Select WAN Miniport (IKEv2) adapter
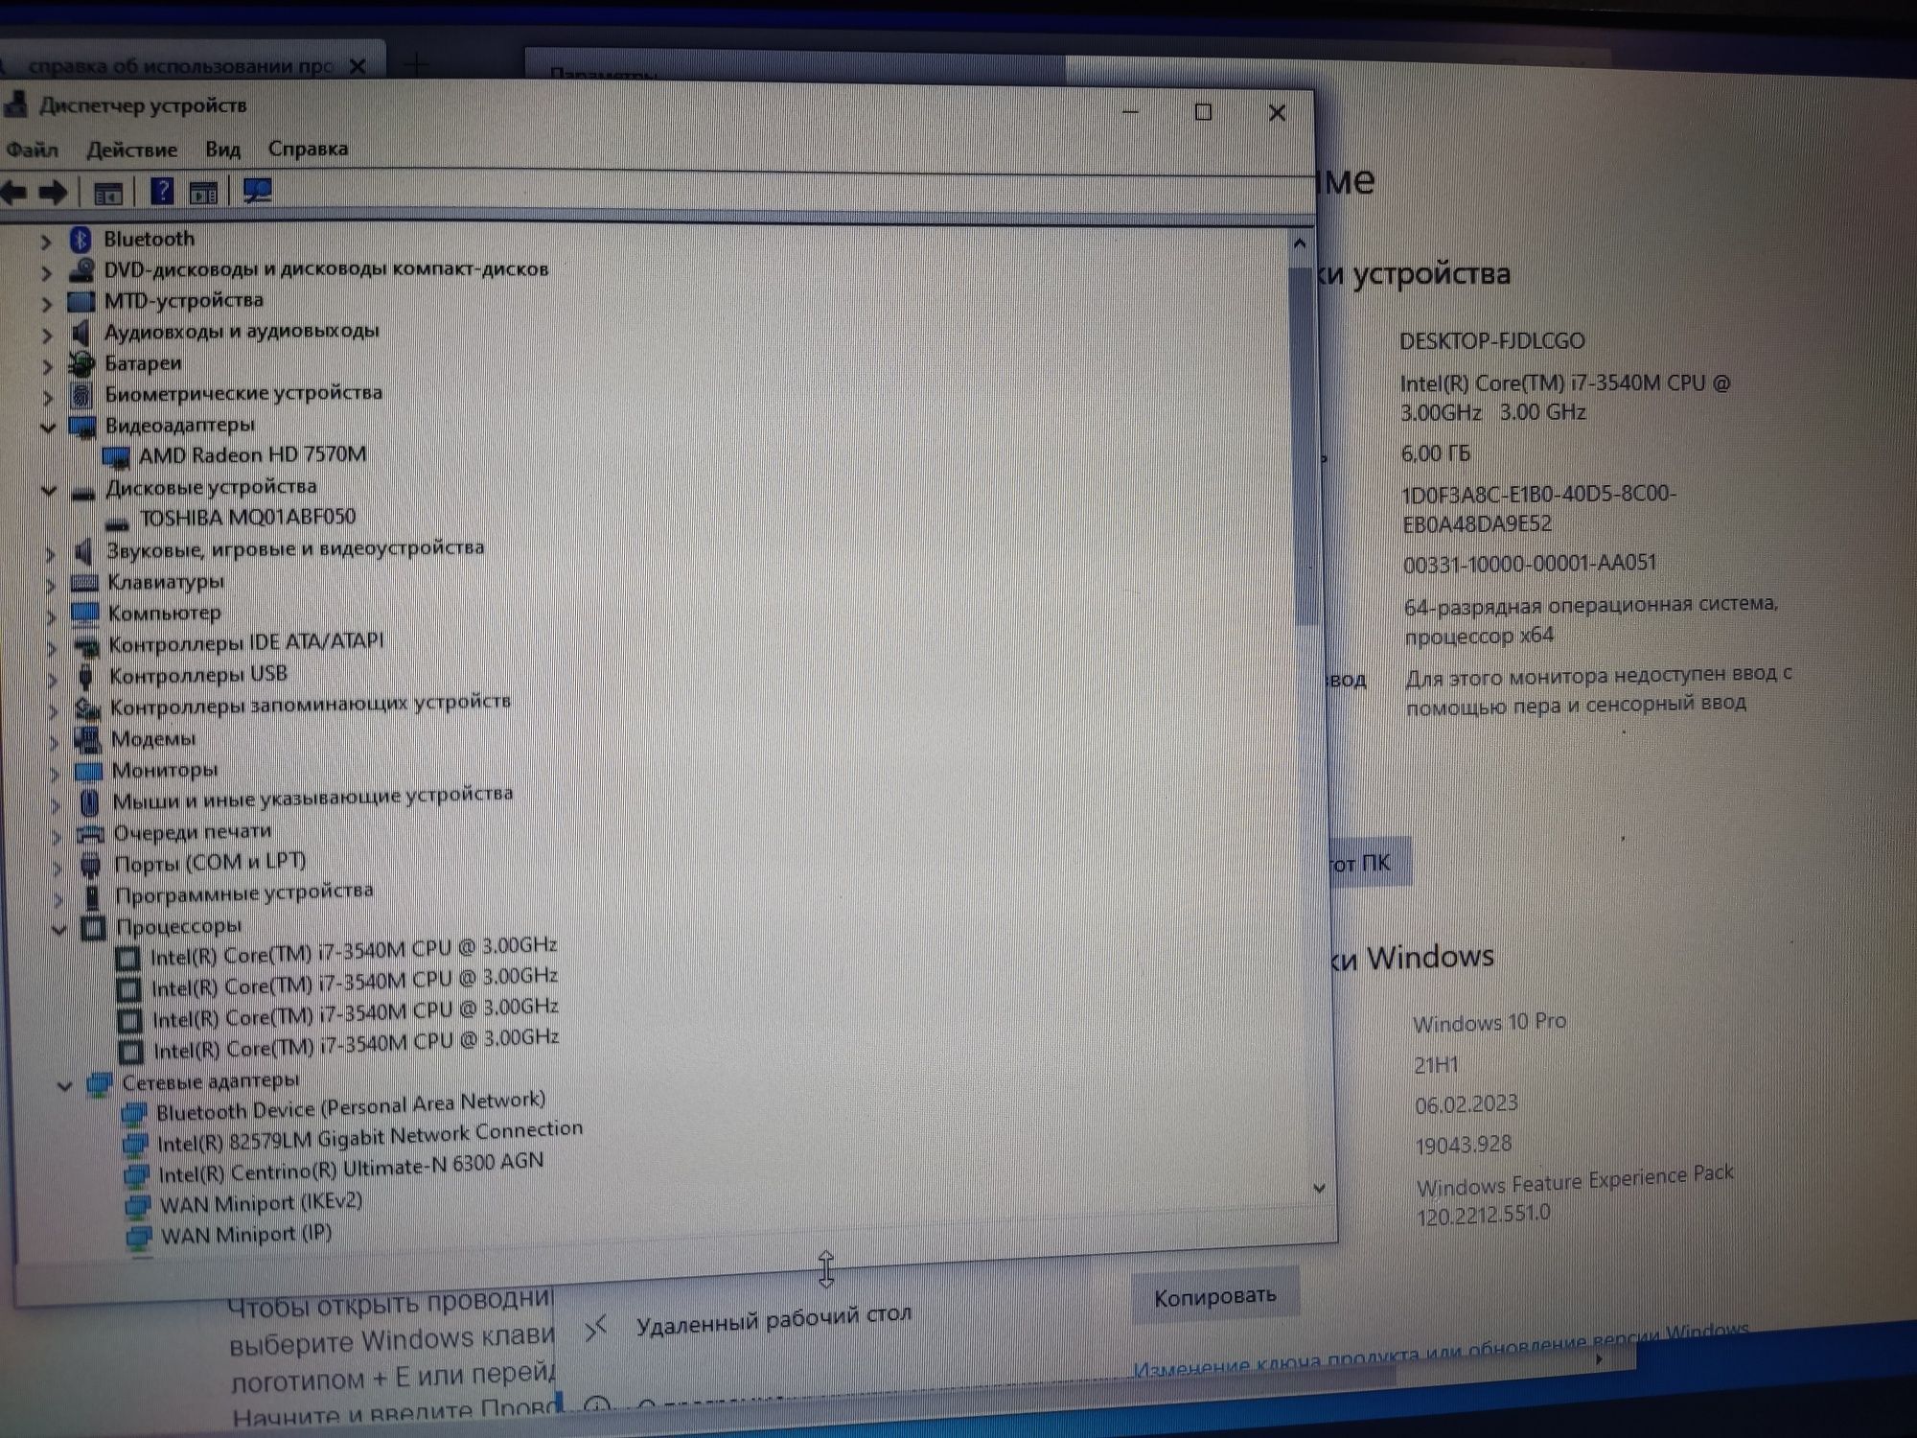1917x1438 pixels. coord(261,1202)
